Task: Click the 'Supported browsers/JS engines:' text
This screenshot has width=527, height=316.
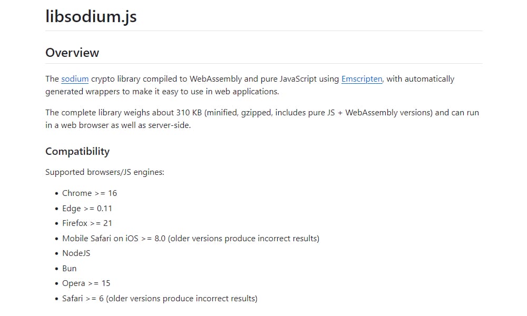Action: tap(105, 172)
